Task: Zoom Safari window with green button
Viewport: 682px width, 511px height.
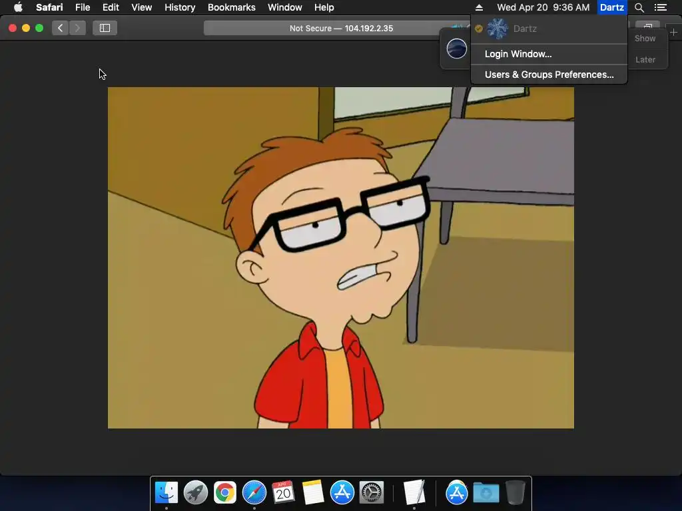Action: pyautogui.click(x=39, y=28)
